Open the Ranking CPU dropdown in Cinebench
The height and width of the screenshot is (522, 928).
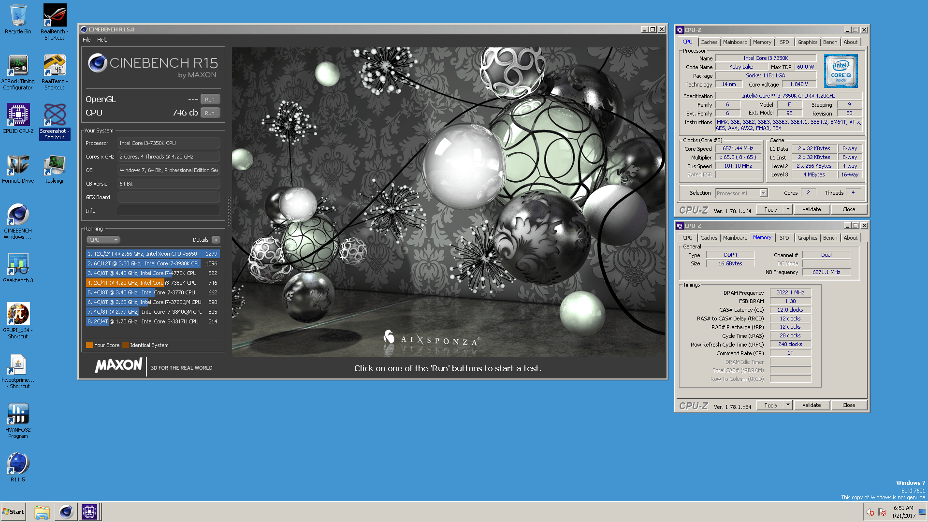point(103,239)
